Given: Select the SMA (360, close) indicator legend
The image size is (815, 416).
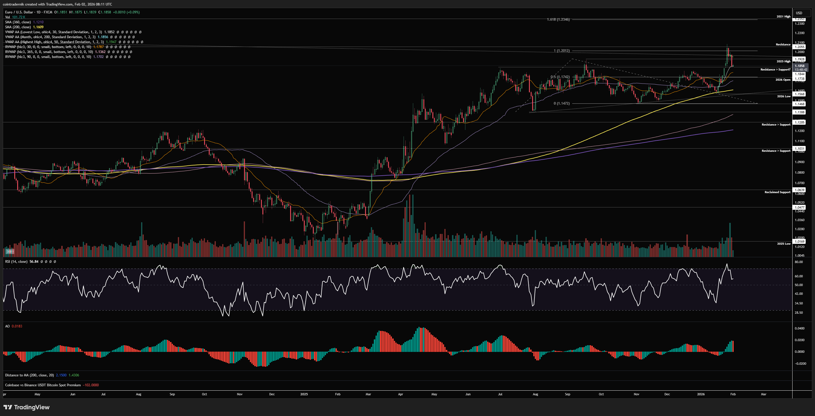Looking at the screenshot, I should tap(18, 22).
